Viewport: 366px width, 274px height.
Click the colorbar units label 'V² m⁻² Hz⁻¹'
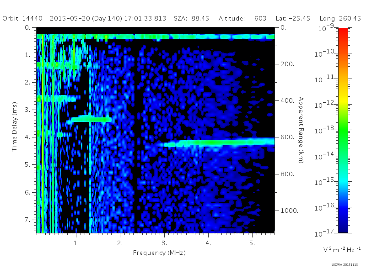[342, 249]
